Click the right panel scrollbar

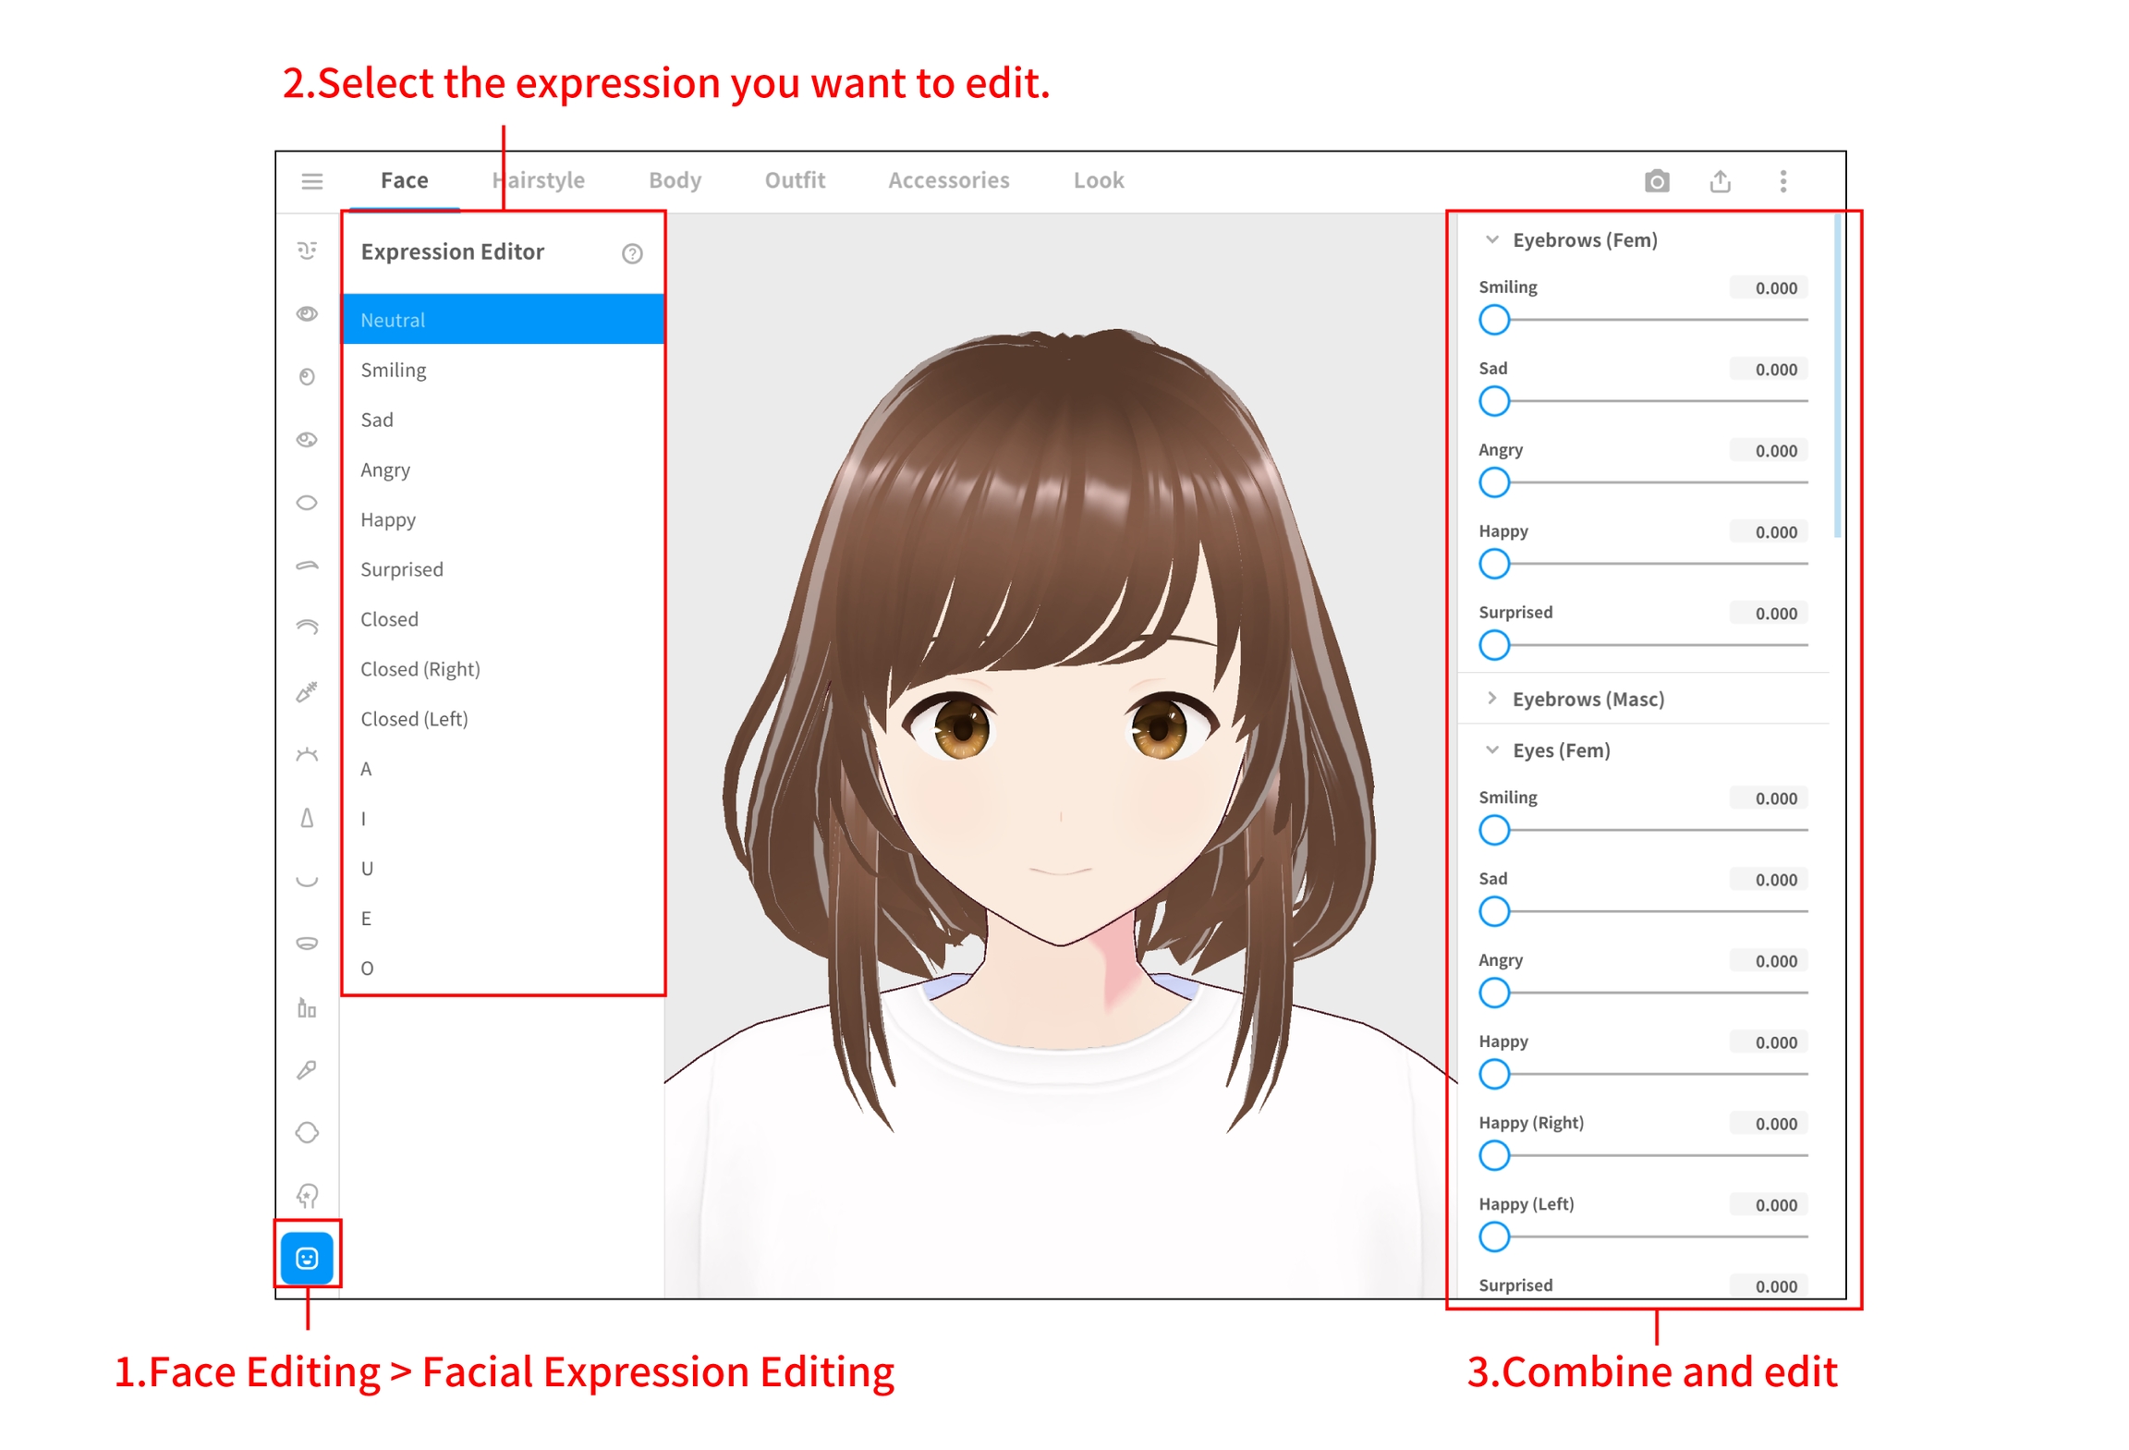[1836, 374]
